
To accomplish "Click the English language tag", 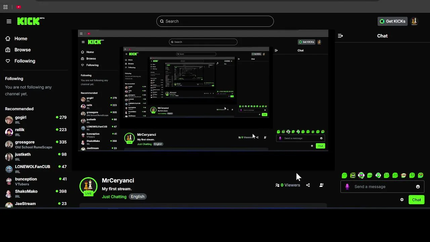I will 138,197.
